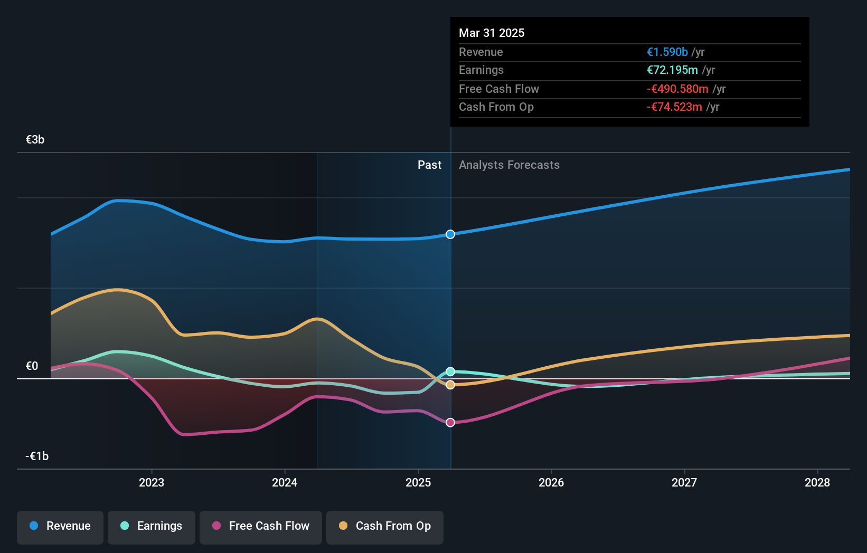Click the Mar 31 2025 tooltip date
867x553 pixels.
coord(492,33)
